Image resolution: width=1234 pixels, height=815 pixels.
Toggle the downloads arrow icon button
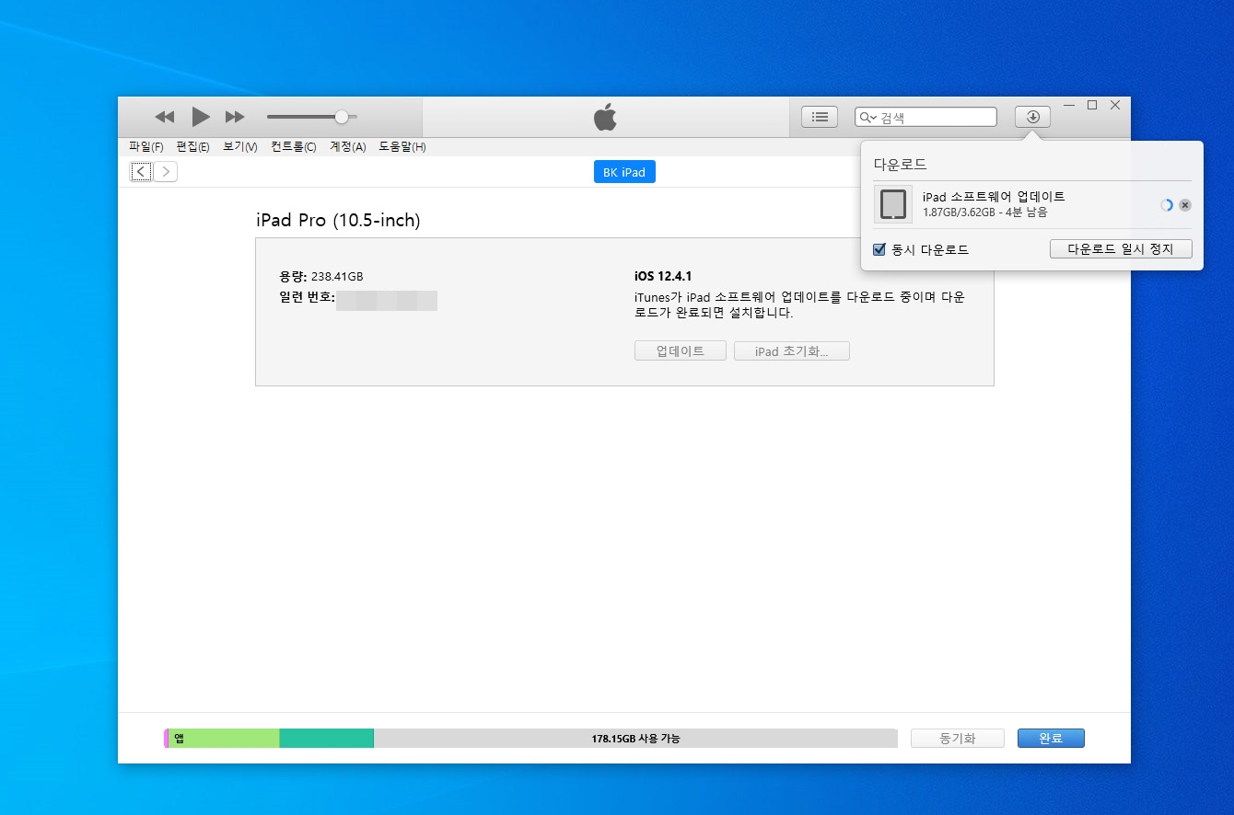(1032, 117)
